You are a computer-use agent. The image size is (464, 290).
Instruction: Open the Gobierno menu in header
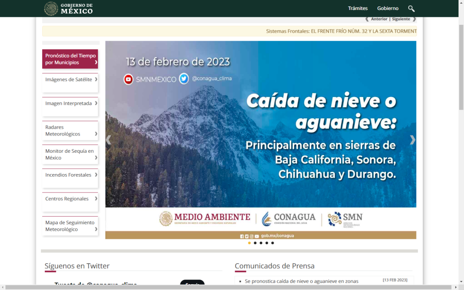coord(388,9)
